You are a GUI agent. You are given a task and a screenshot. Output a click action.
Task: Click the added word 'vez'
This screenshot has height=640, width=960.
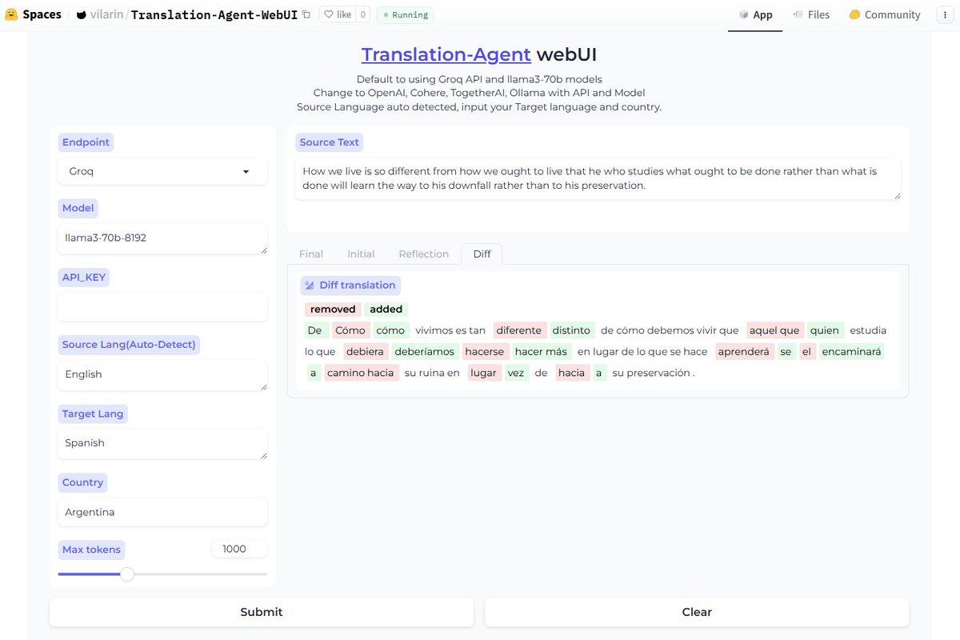tap(517, 373)
